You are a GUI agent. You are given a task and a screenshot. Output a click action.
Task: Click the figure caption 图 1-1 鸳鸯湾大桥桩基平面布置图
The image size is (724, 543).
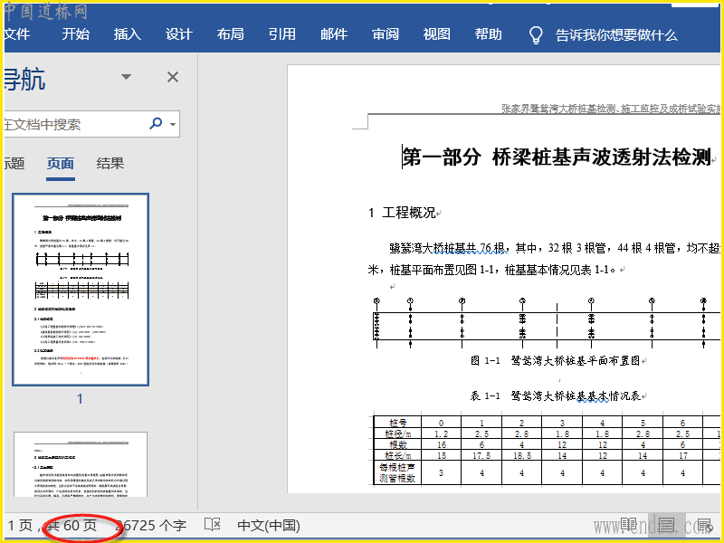coord(555,360)
